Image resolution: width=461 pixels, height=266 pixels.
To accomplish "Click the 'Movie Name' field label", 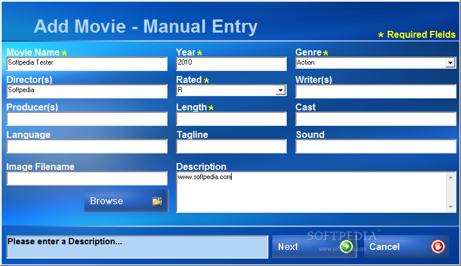I will (x=33, y=52).
